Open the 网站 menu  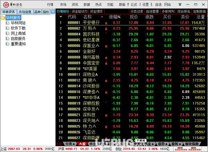click(167, 5)
